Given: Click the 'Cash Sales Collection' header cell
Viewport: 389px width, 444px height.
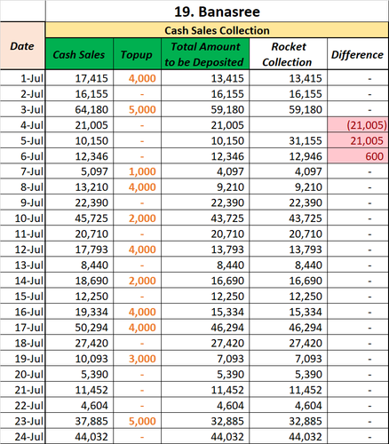Looking at the screenshot, I should coord(217,30).
